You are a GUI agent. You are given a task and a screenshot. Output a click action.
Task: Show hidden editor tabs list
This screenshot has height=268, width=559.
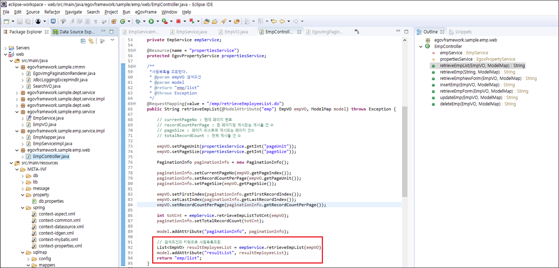coord(357,32)
